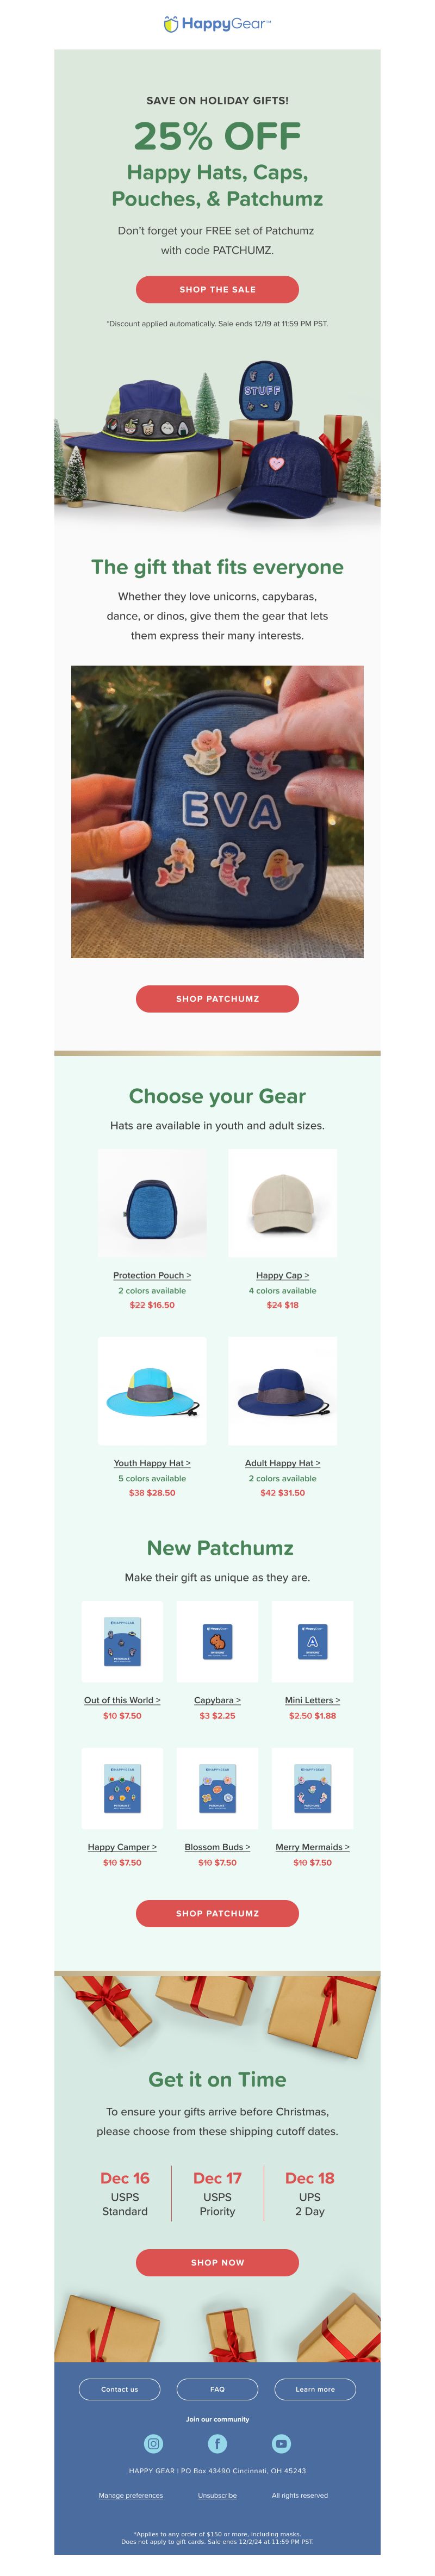This screenshot has height=2576, width=435.
Task: Select the Youth Happy Hat thumbnail image
Action: 152,1390
